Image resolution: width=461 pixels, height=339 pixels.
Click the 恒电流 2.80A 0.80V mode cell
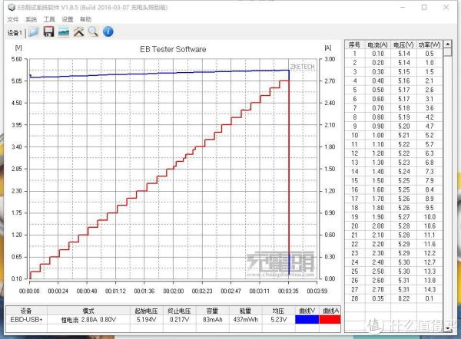click(88, 320)
